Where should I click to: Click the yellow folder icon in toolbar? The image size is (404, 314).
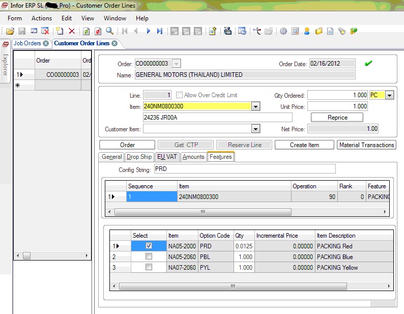click(319, 31)
